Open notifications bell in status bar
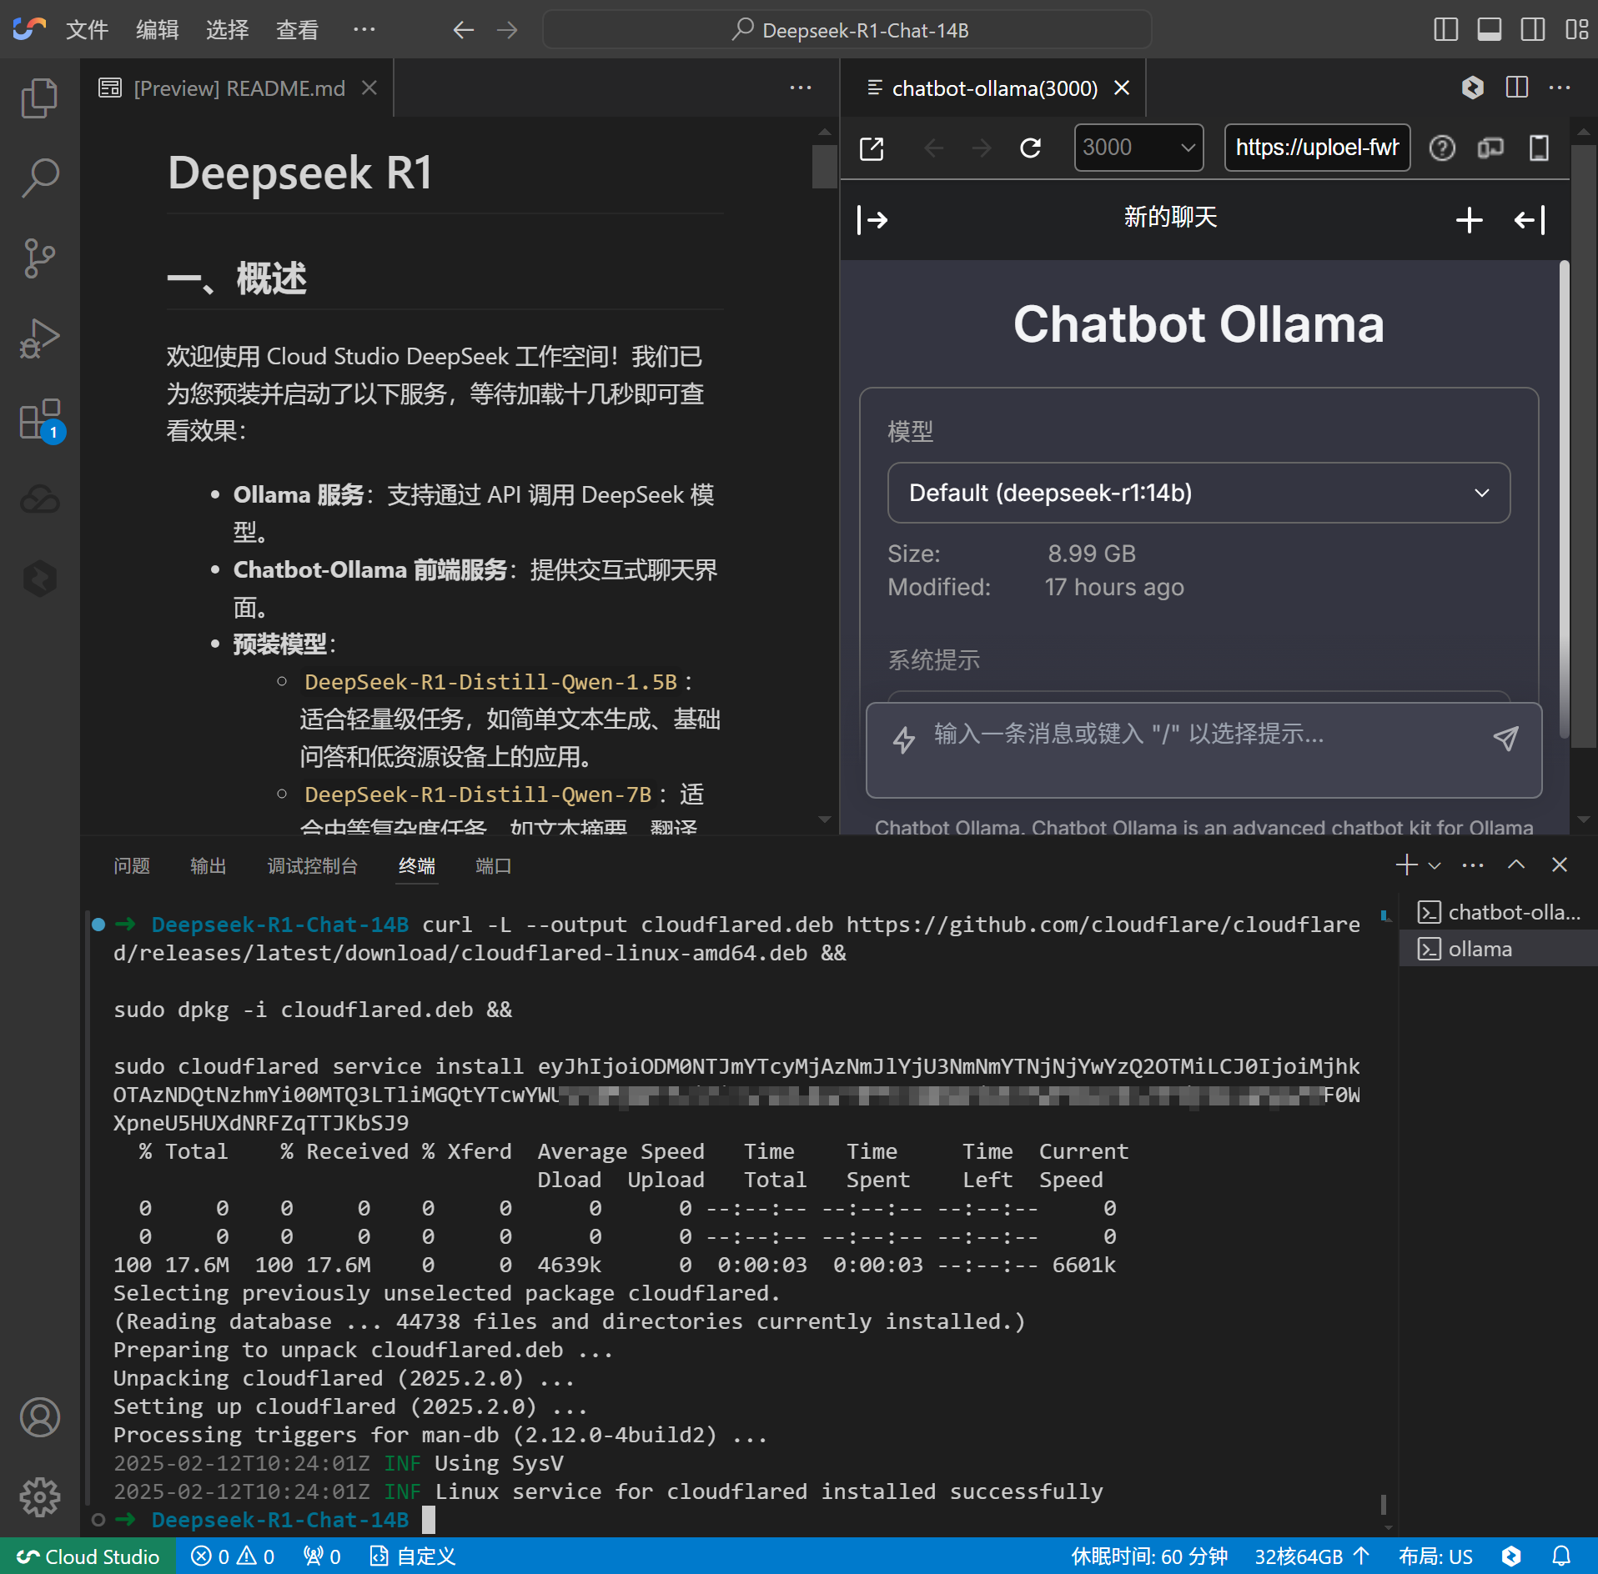This screenshot has height=1574, width=1598. click(x=1561, y=1556)
